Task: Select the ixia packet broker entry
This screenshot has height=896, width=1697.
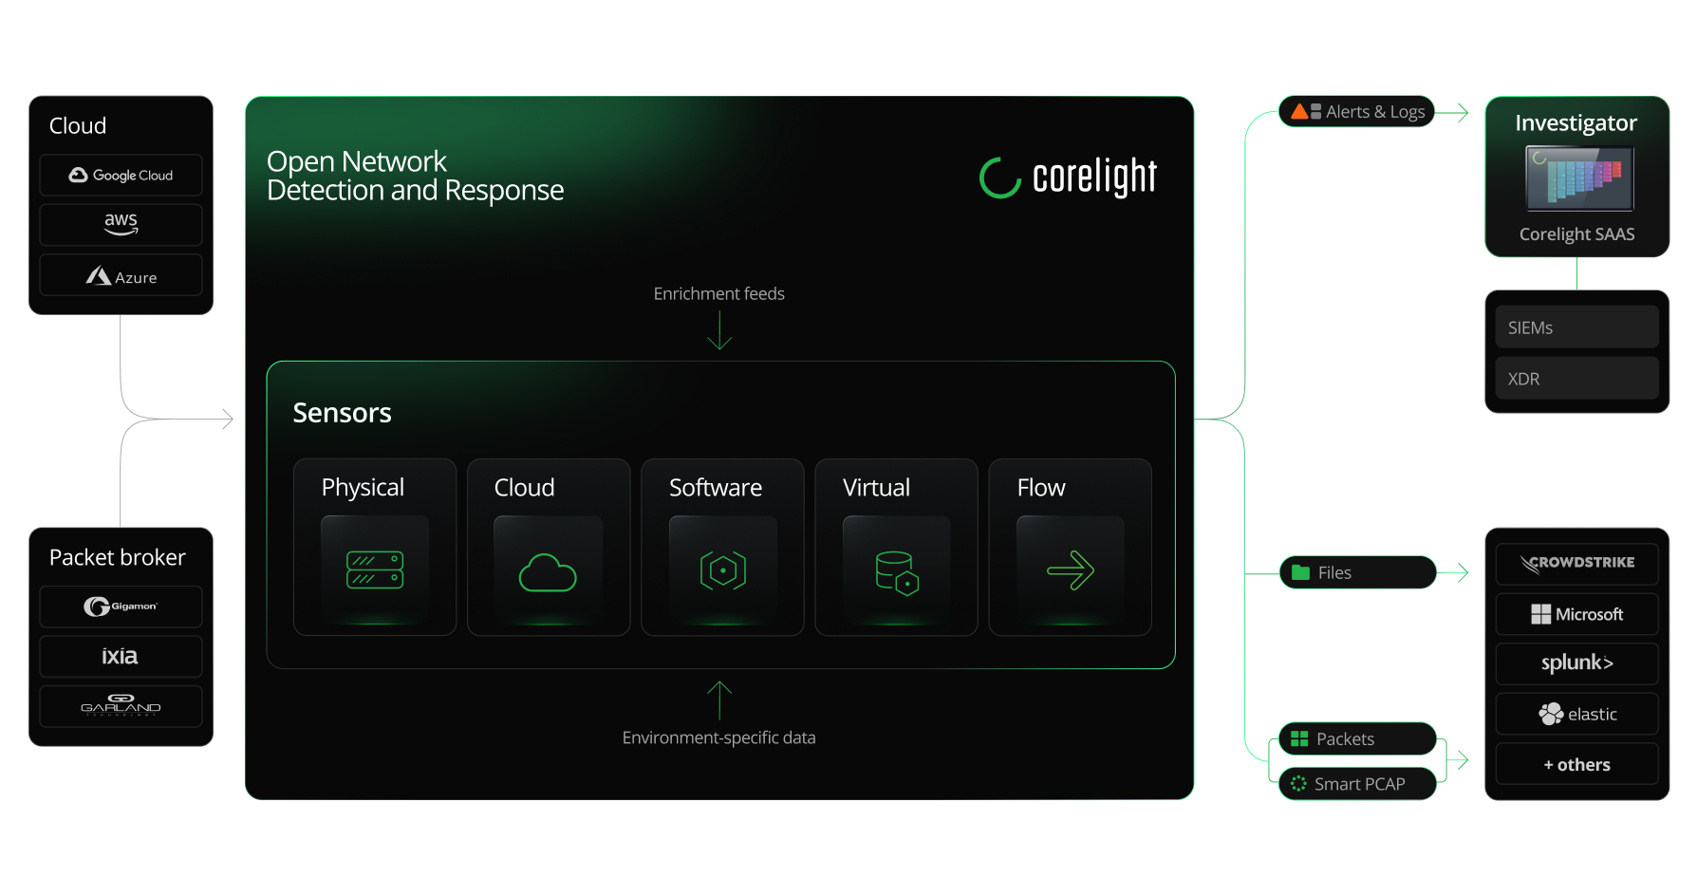Action: (x=121, y=656)
